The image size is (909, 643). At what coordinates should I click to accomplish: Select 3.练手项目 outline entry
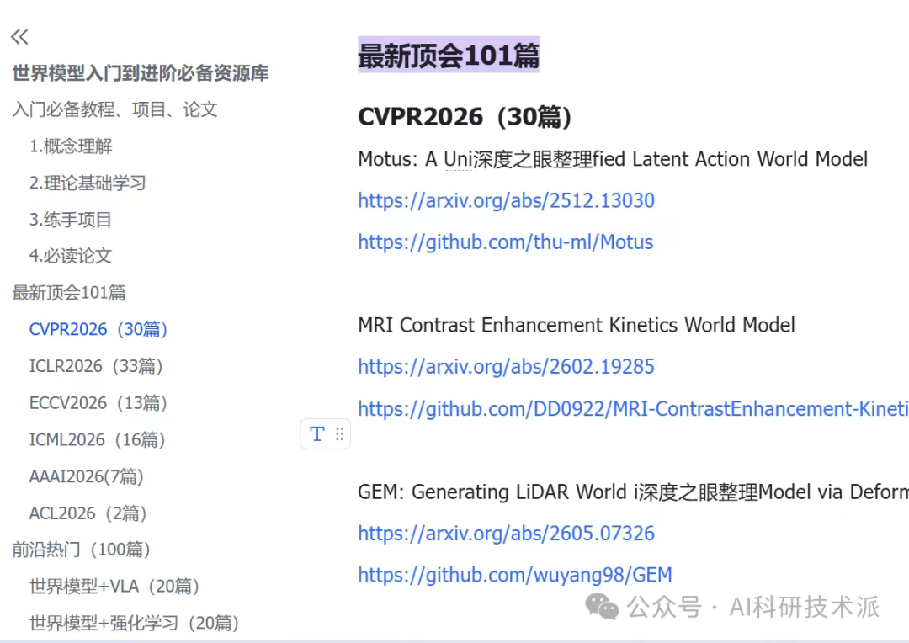click(70, 220)
